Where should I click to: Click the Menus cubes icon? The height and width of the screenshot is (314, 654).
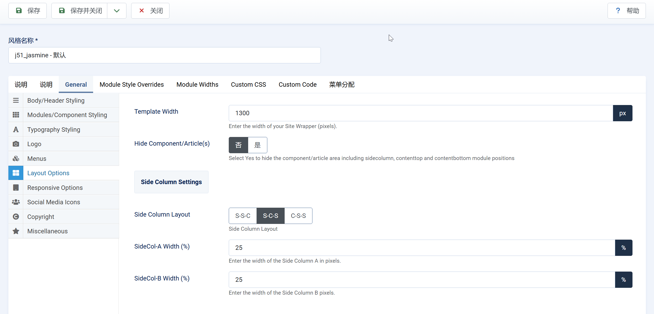pyautogui.click(x=16, y=158)
